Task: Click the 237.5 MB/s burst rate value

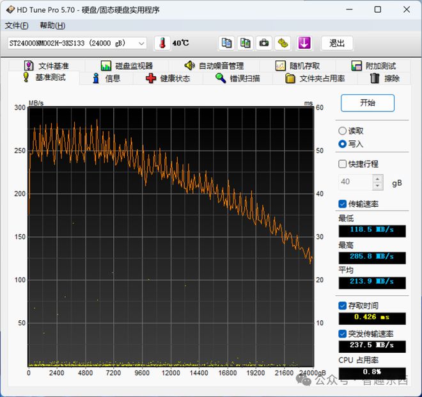Action: point(372,346)
